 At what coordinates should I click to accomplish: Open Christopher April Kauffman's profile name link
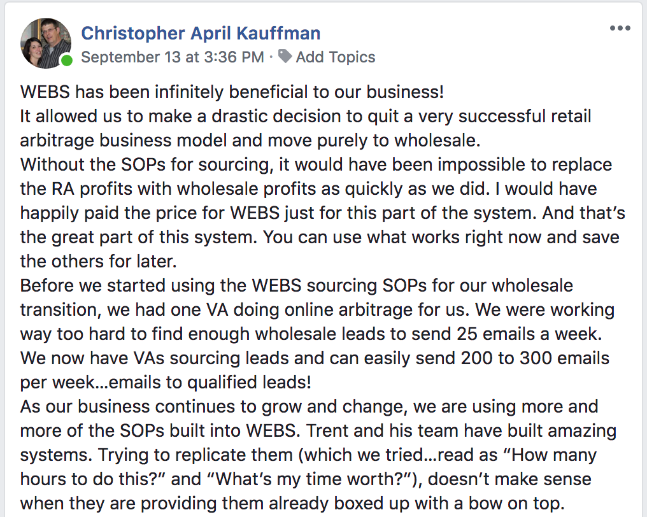coord(201,32)
